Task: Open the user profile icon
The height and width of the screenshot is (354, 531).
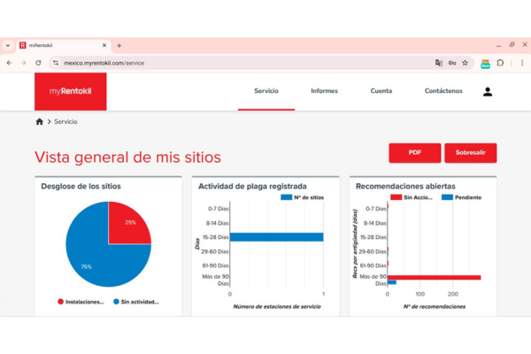Action: tap(488, 91)
